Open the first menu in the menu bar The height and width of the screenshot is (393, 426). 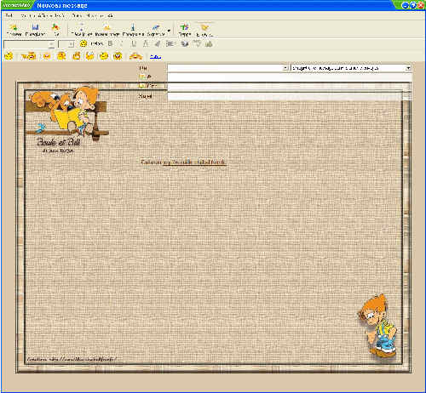click(9, 15)
